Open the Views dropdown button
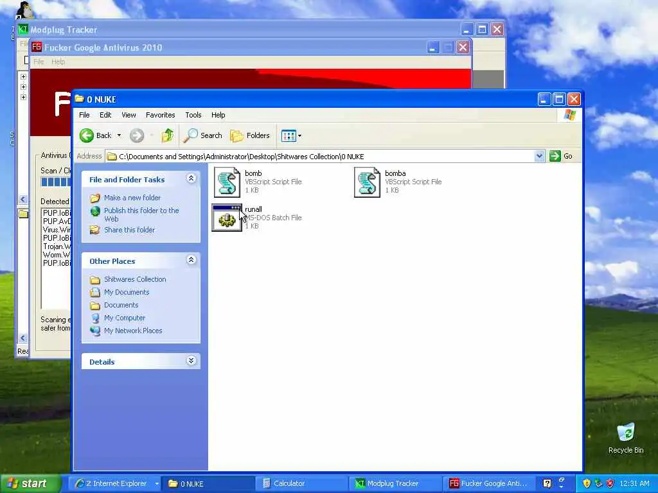Screen dimensions: 658x493 (291, 135)
